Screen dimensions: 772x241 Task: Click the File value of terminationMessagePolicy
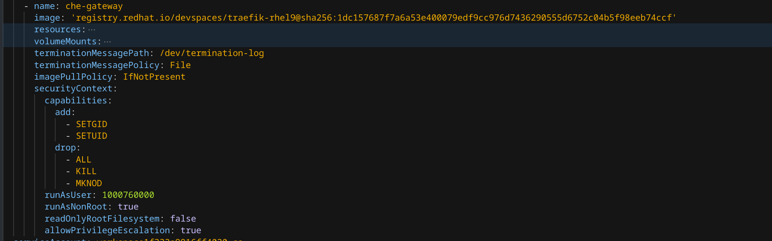pos(180,65)
